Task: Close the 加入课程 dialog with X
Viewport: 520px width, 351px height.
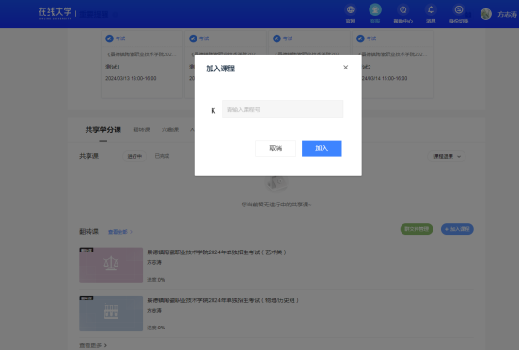Action: (345, 68)
